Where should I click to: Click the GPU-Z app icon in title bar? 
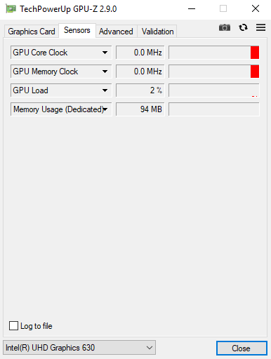click(11, 9)
